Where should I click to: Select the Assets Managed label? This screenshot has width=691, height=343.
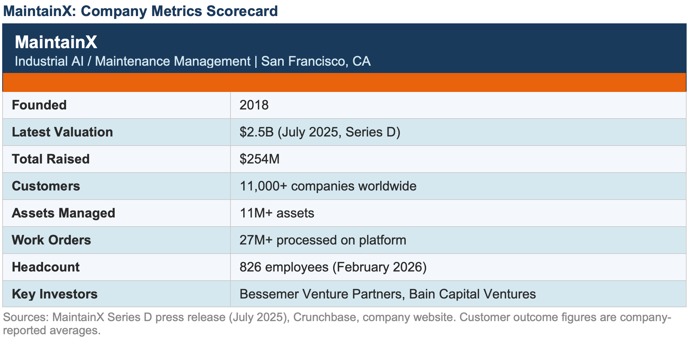point(63,213)
